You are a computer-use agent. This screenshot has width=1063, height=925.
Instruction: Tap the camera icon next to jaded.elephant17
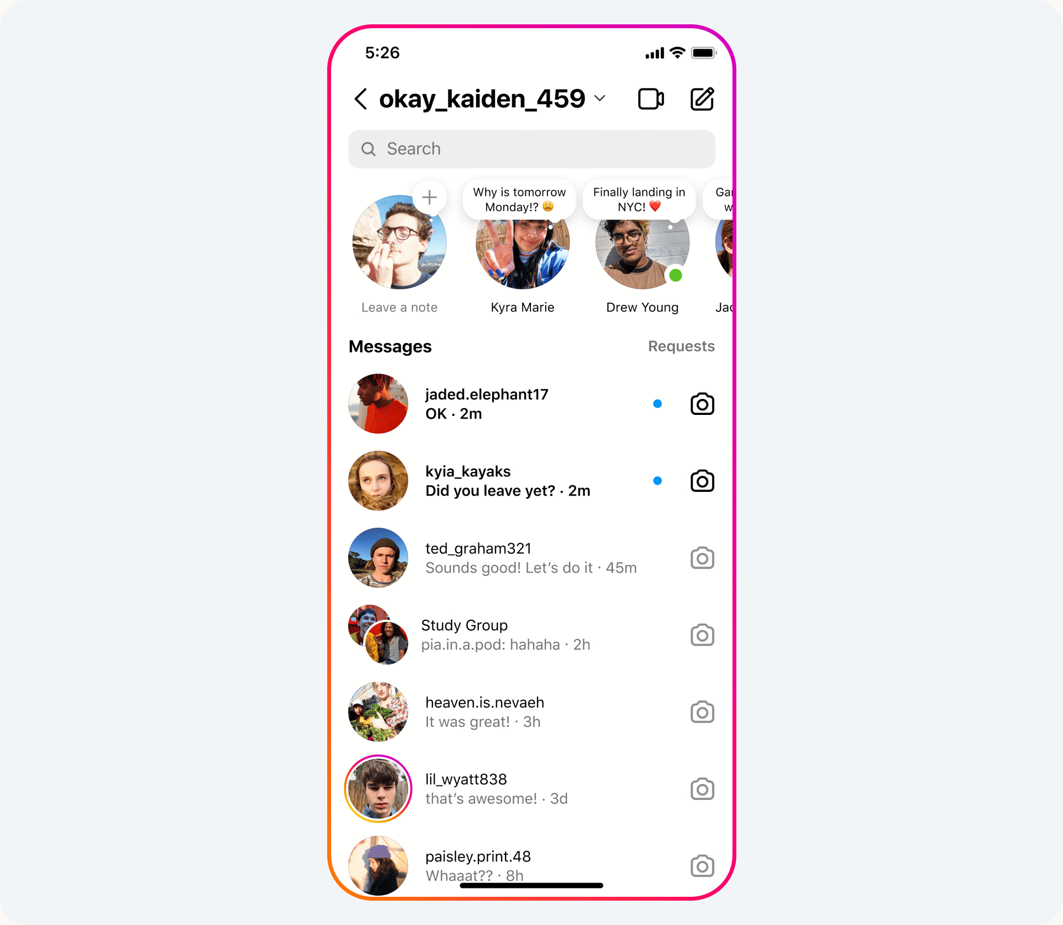(703, 403)
